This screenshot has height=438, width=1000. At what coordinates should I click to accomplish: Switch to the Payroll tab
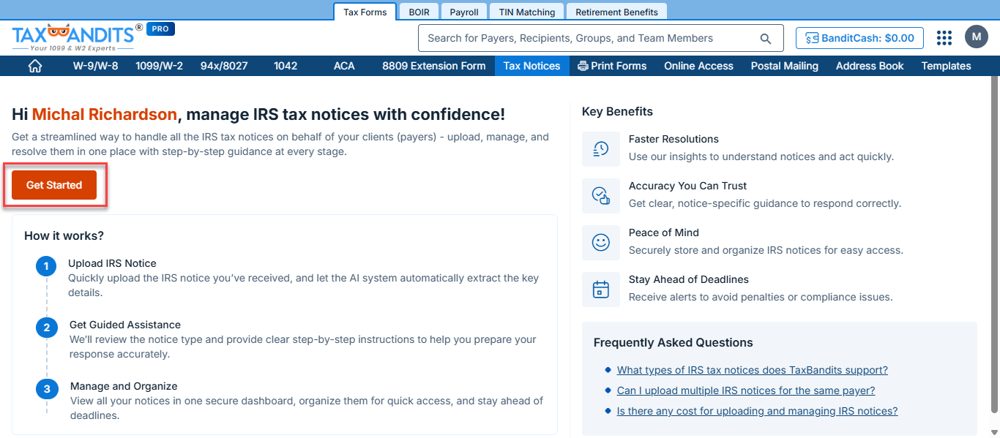pyautogui.click(x=464, y=12)
